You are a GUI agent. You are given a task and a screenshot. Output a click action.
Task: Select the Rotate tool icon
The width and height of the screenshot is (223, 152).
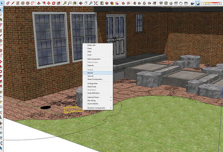[54, 3]
